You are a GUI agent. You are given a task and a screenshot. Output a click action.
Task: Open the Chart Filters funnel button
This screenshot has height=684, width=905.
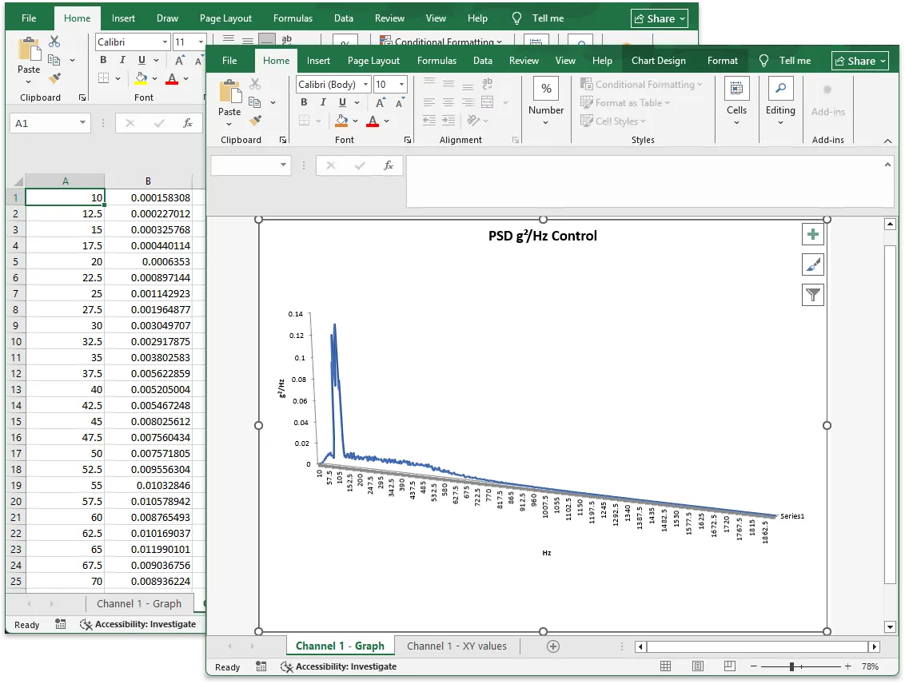pyautogui.click(x=813, y=295)
